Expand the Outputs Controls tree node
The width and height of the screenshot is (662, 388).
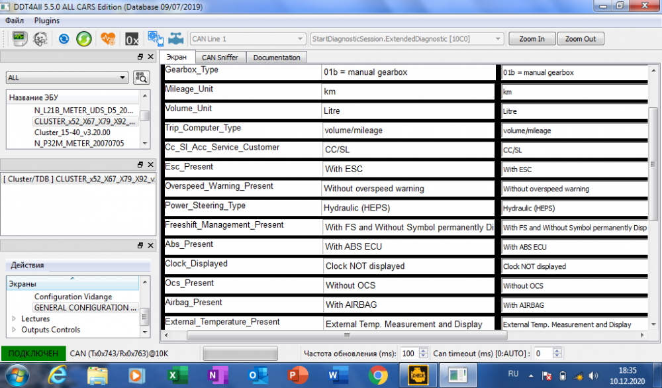14,330
